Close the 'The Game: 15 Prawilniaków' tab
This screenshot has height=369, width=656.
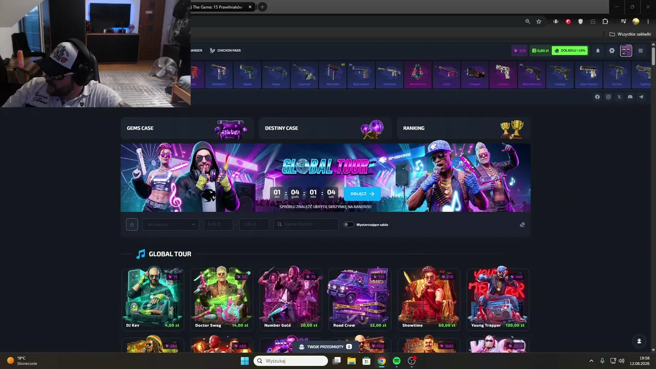tap(250, 7)
